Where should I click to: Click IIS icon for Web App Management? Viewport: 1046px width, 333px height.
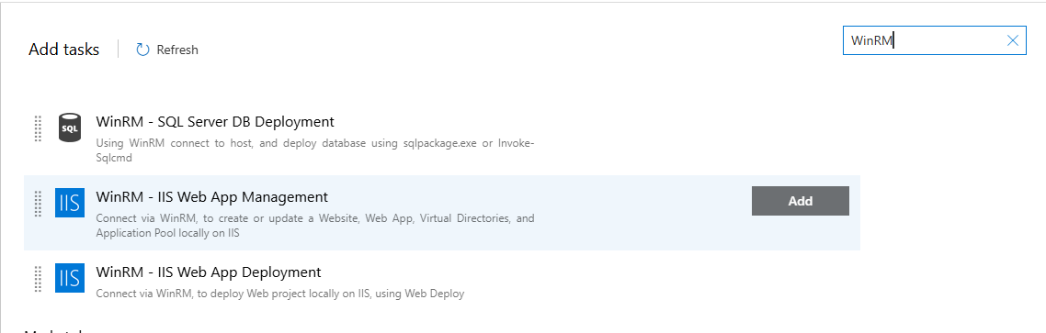(x=69, y=203)
